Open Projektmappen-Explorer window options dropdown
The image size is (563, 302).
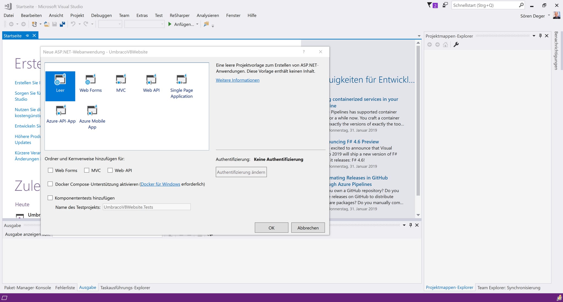[534, 36]
